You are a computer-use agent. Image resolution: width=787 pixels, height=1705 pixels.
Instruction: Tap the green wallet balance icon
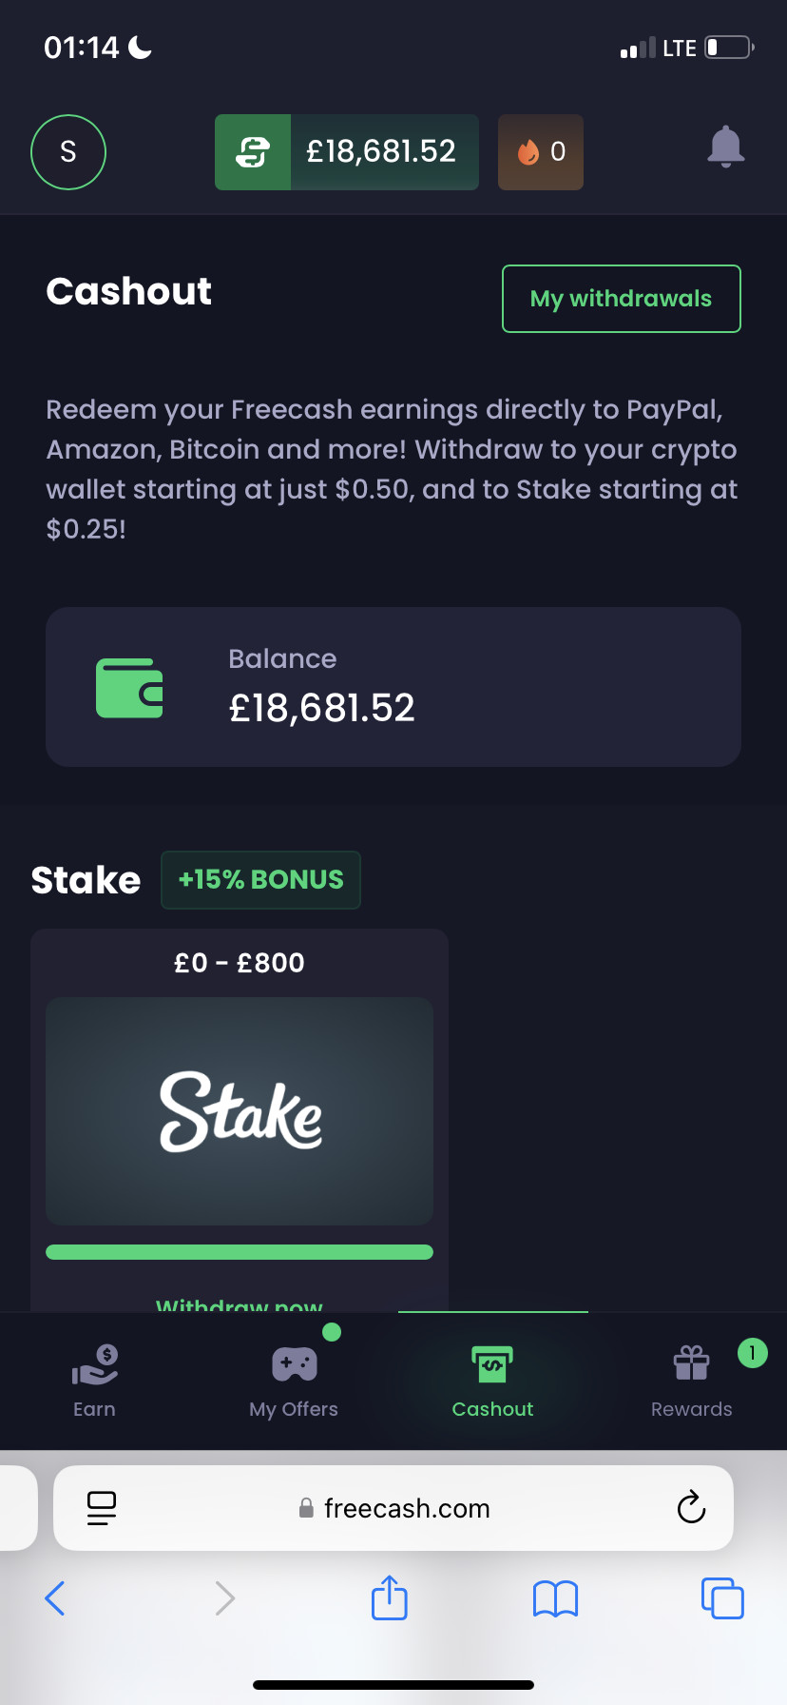click(129, 688)
